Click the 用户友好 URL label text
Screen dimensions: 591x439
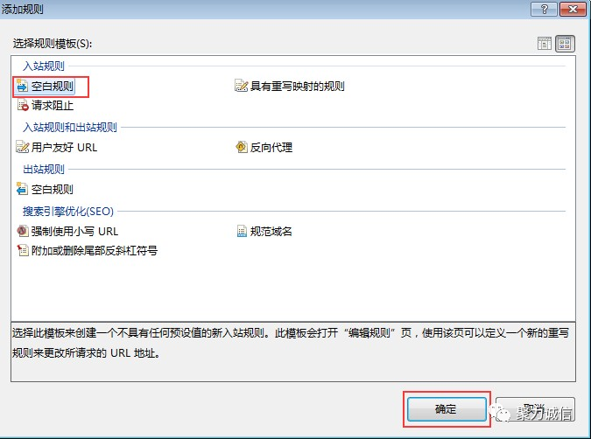point(64,148)
